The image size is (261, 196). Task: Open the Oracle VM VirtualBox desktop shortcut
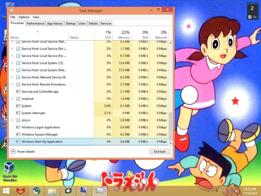[x=9, y=171]
